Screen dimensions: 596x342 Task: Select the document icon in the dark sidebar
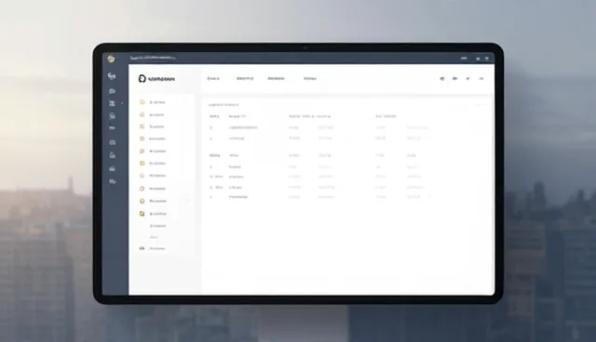(112, 155)
